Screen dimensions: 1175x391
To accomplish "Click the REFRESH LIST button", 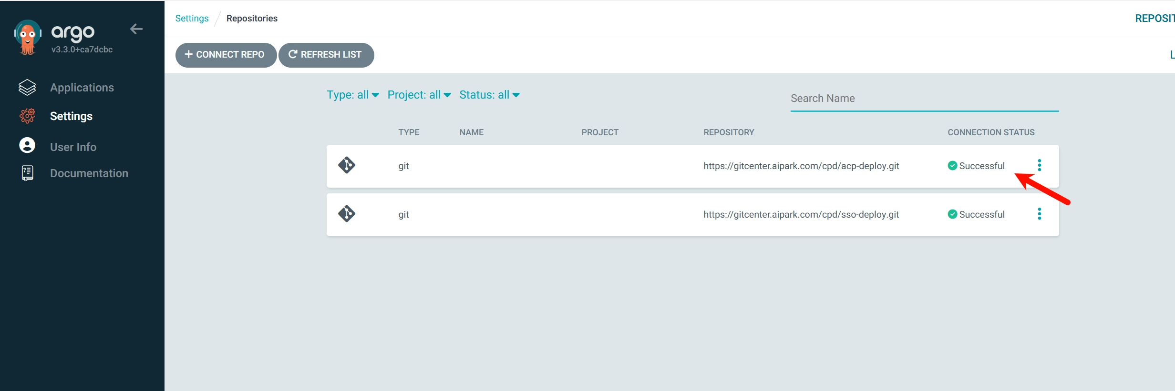I will click(x=326, y=55).
